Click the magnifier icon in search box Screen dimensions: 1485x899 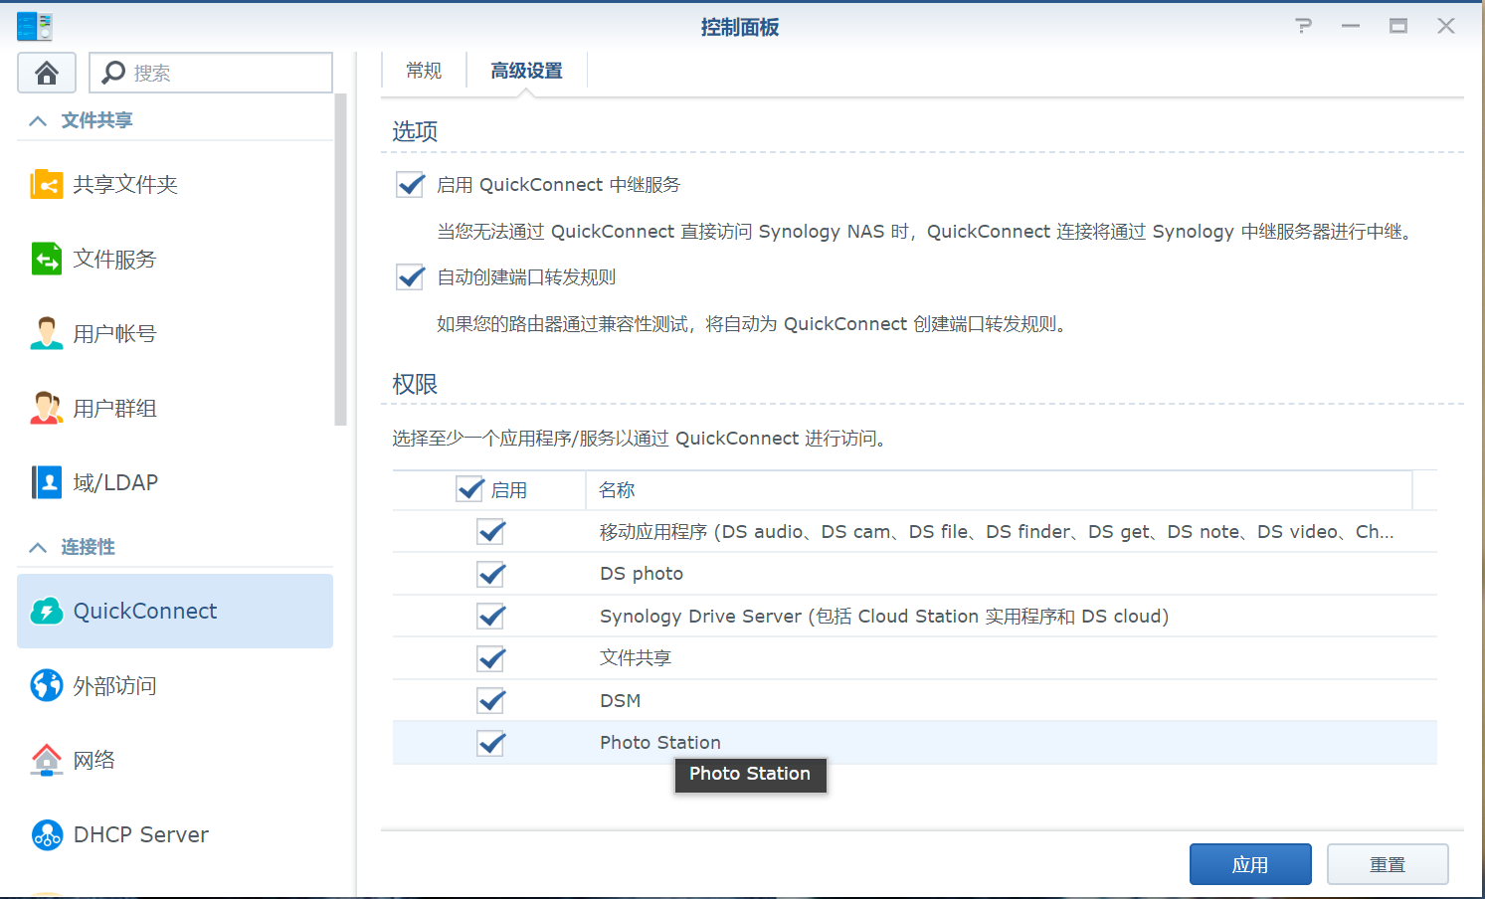113,73
